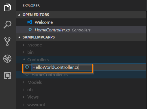This screenshot has width=147, height=109.
Task: Open the Debug view bug icon
Action: (x=7, y=59)
